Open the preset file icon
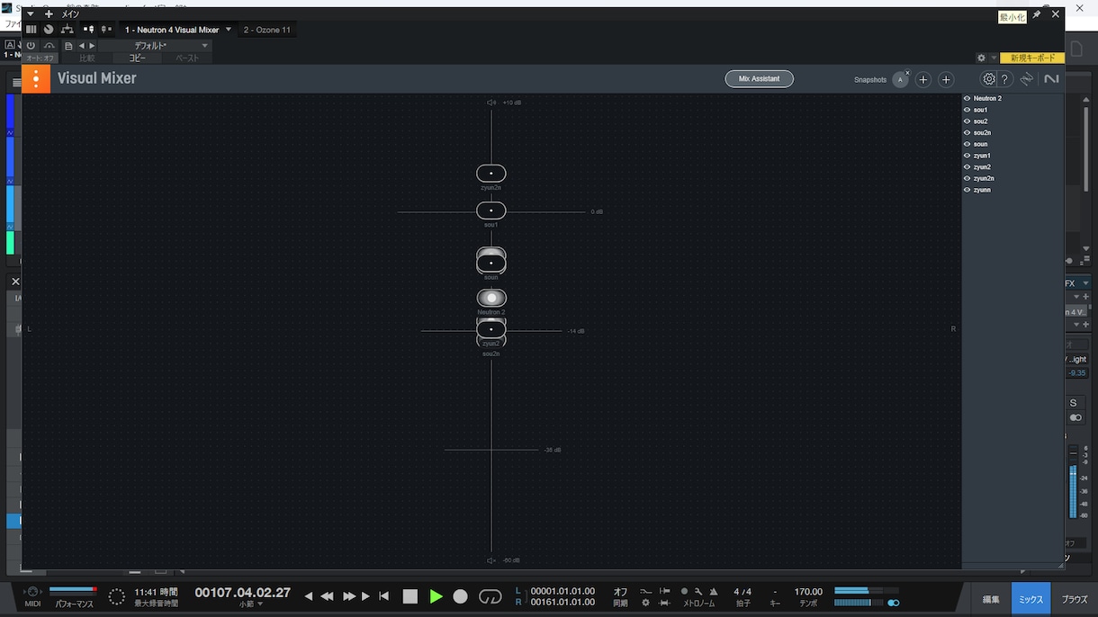This screenshot has height=617, width=1098. [x=68, y=46]
